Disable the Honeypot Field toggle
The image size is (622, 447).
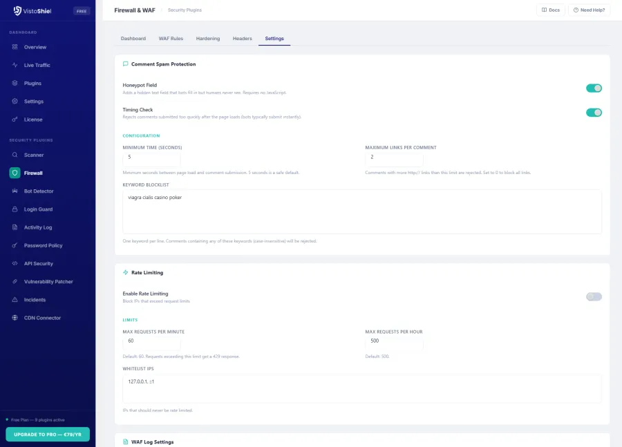pos(594,88)
